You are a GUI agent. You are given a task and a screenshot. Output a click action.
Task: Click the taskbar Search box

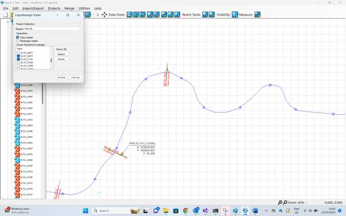(116, 211)
